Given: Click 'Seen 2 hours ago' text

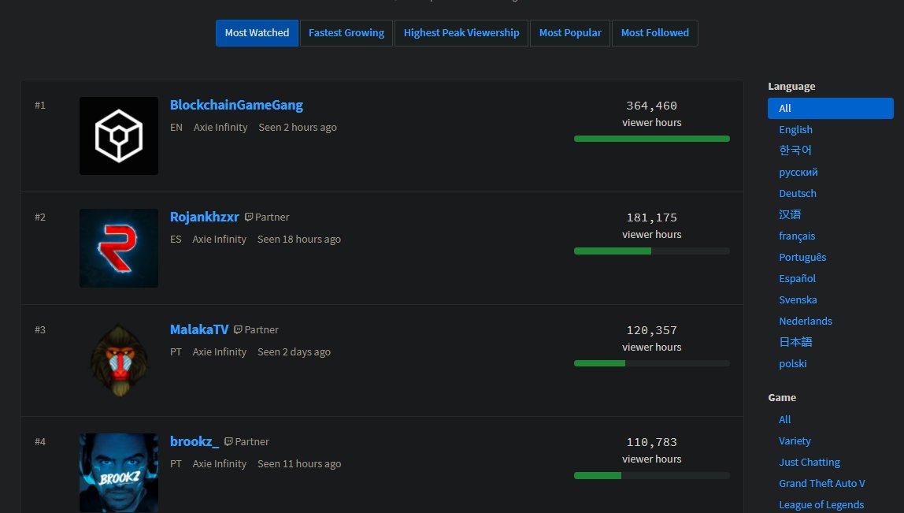Looking at the screenshot, I should [x=298, y=128].
